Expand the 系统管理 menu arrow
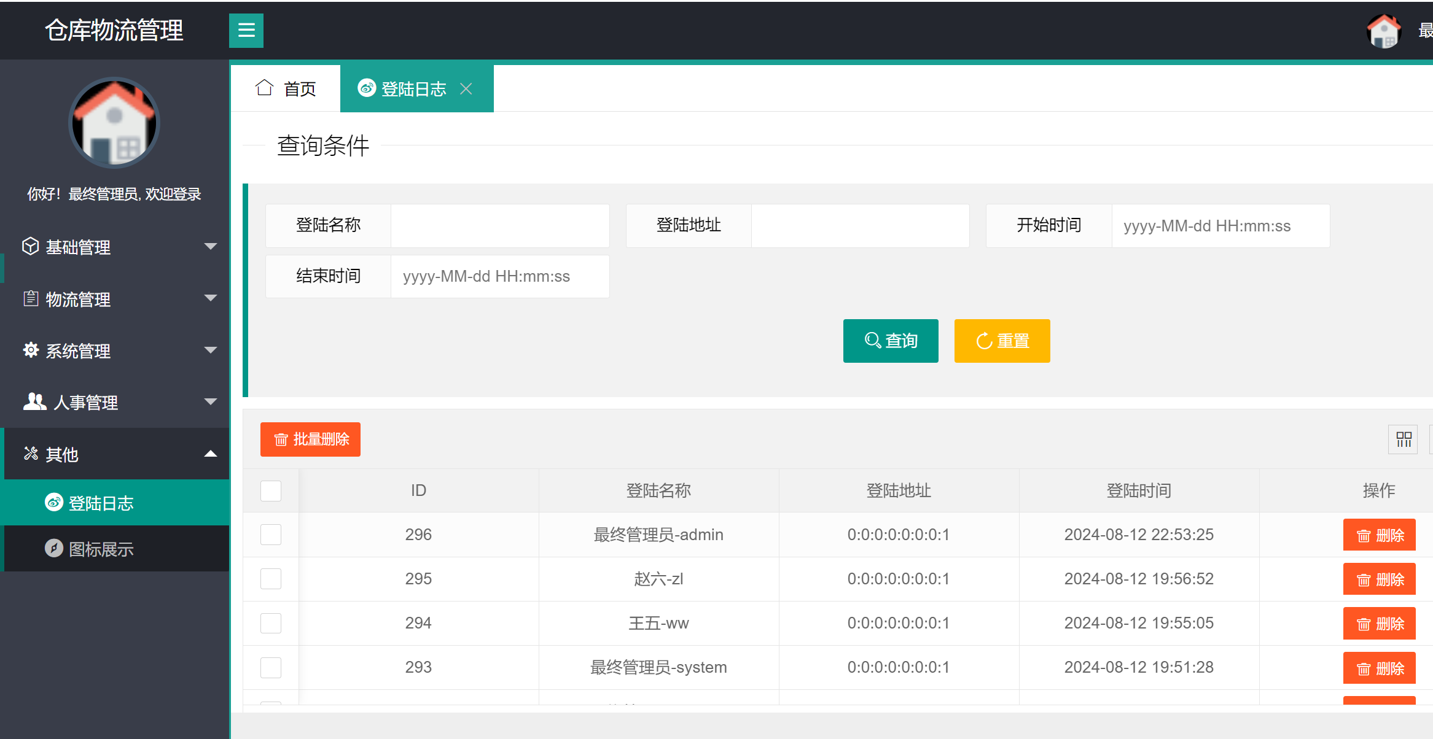This screenshot has height=739, width=1433. click(x=211, y=350)
